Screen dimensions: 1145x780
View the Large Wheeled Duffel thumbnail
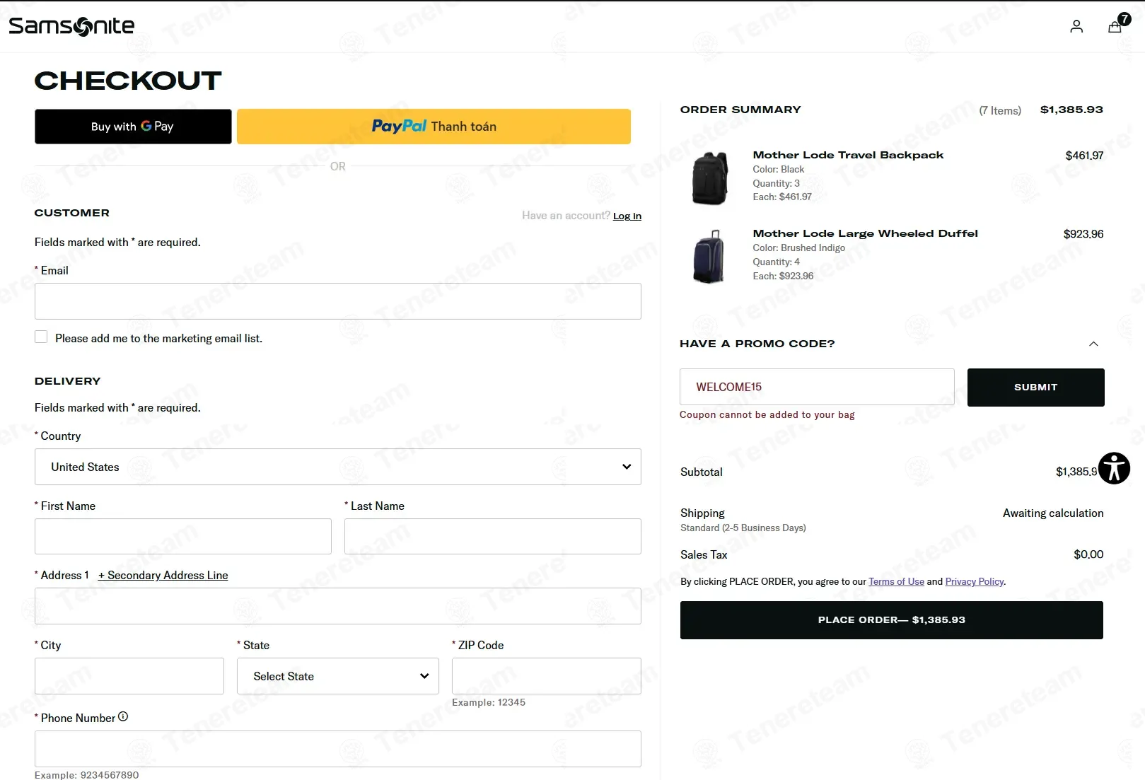click(x=709, y=257)
